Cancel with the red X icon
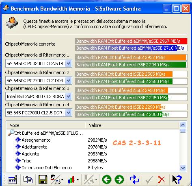Viewport: 192px width, 186px height. click(162, 180)
